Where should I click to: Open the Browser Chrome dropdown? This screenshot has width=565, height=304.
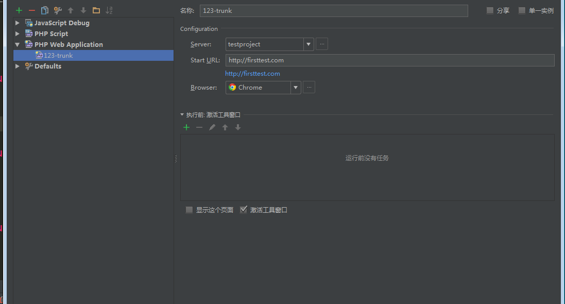click(296, 88)
